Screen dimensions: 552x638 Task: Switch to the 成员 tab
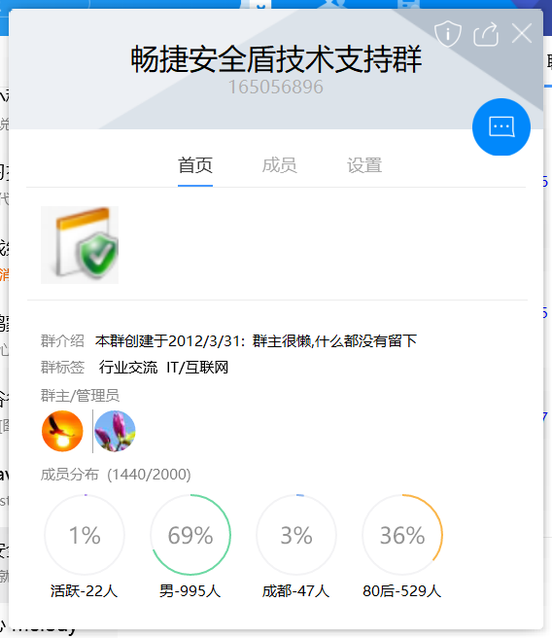279,165
